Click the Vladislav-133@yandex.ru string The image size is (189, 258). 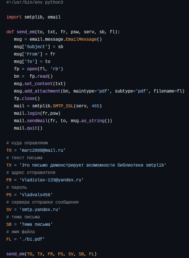[51, 180]
